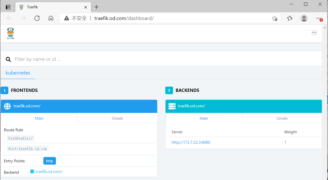The width and height of the screenshot is (328, 180).
Task: Click the backends count badge
Action: coord(169,90)
